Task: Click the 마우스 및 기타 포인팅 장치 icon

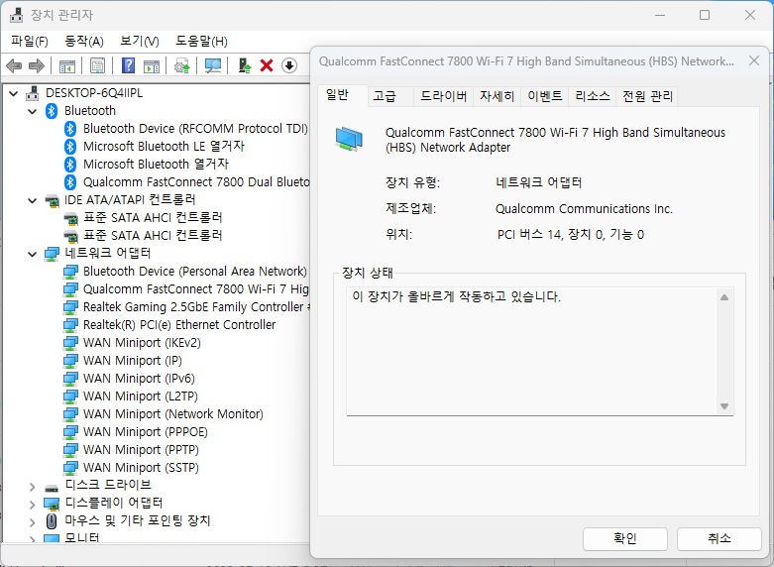Action: click(52, 521)
